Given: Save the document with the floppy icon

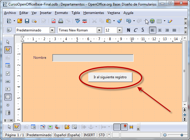Looking at the screenshot, I should point(27,21).
